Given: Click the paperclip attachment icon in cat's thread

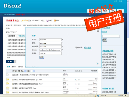Looking at the screenshot, I should (x=37, y=80).
